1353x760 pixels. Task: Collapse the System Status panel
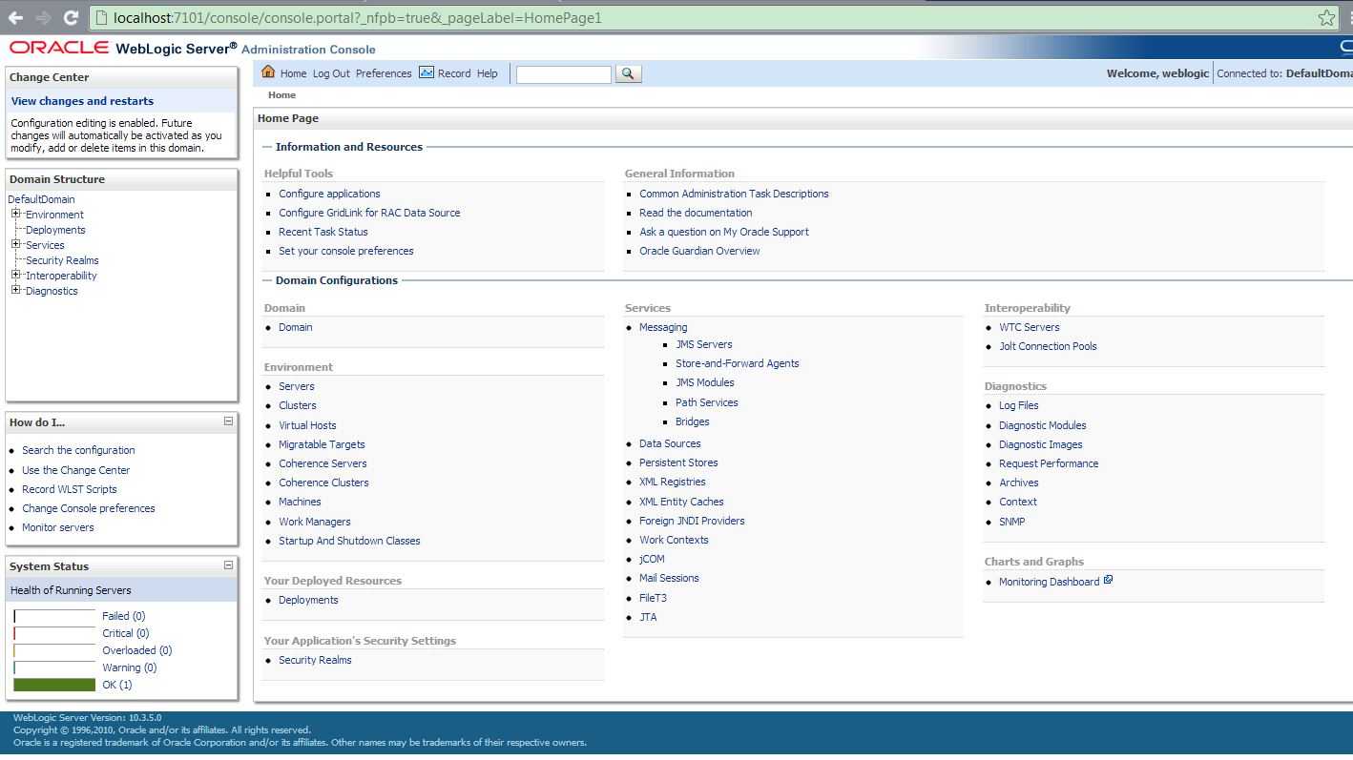[x=228, y=565]
